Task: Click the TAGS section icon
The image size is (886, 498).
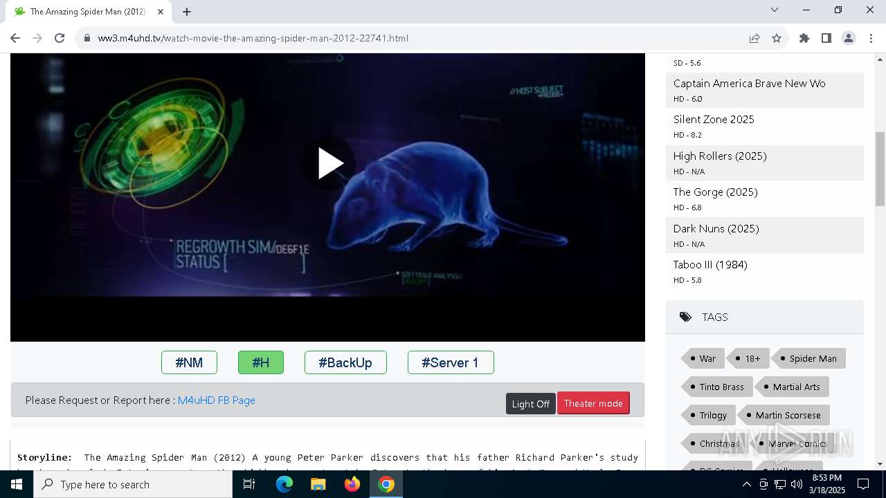Action: pyautogui.click(x=685, y=317)
